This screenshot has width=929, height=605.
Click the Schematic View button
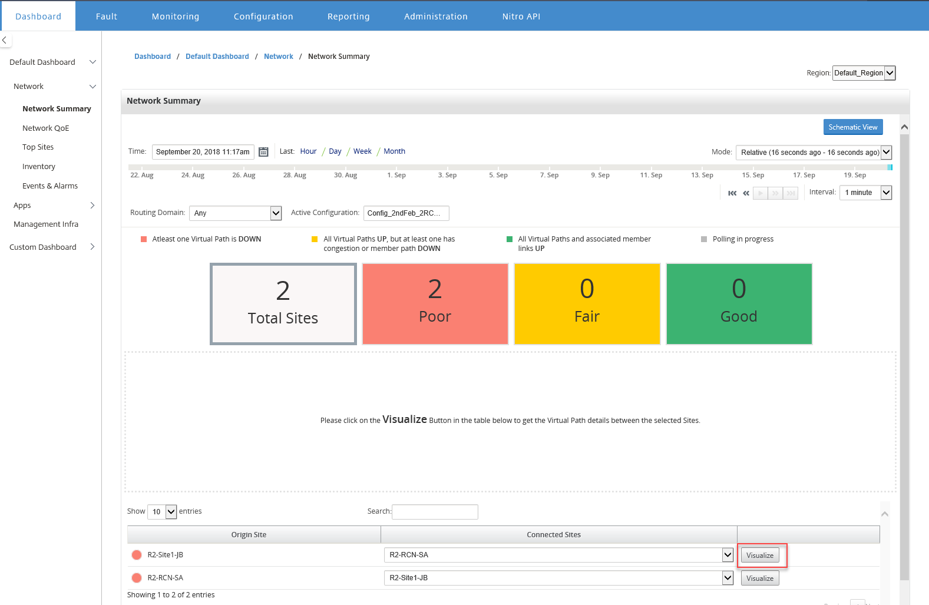point(853,127)
